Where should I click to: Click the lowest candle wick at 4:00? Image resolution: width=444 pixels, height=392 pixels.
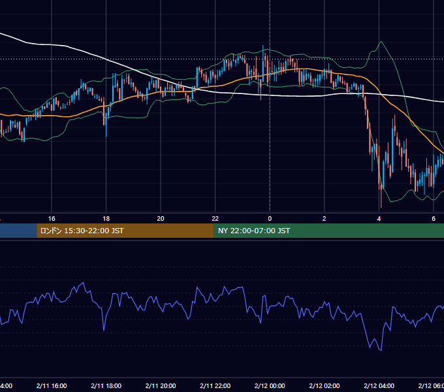point(381,198)
